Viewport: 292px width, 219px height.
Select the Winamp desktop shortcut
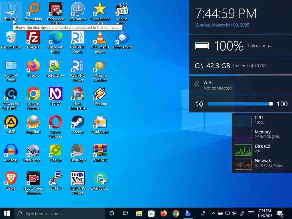tap(100, 96)
